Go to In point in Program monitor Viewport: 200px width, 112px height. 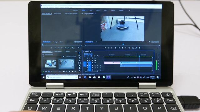click(116, 48)
